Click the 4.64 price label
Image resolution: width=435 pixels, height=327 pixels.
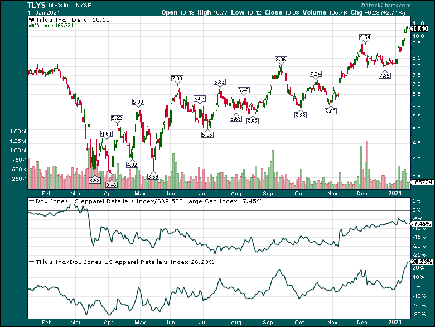click(x=107, y=133)
